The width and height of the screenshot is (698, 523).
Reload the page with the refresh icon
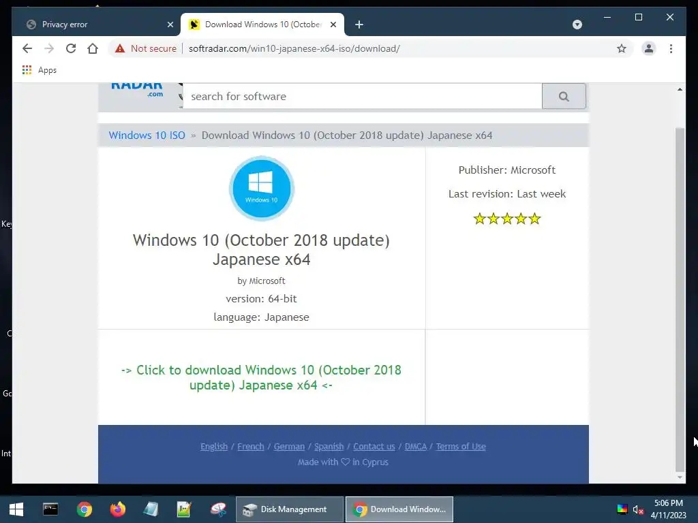point(71,48)
